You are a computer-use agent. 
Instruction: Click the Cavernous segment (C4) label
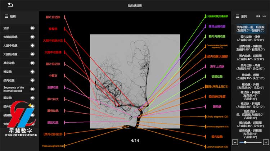(x=217, y=127)
